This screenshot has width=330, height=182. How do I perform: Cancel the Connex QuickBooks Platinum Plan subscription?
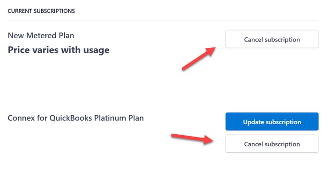pos(272,144)
